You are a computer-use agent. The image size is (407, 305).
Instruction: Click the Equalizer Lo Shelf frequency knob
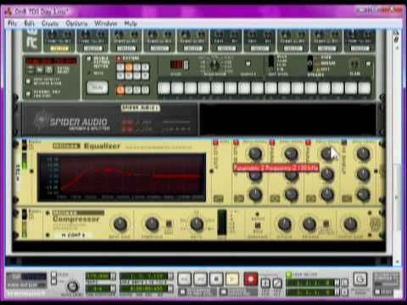255,153
